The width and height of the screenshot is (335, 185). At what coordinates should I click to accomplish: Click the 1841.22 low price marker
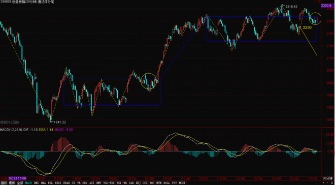(x=59, y=122)
